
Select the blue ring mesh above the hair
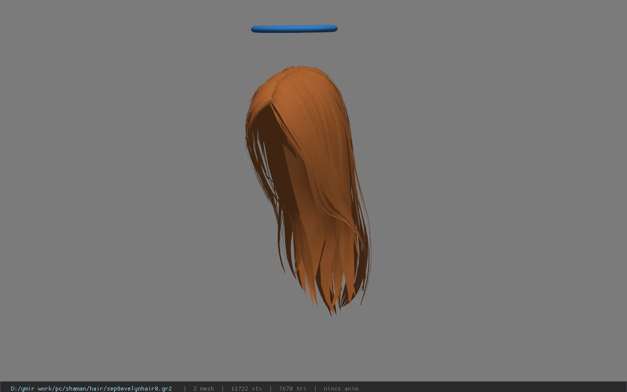(294, 29)
